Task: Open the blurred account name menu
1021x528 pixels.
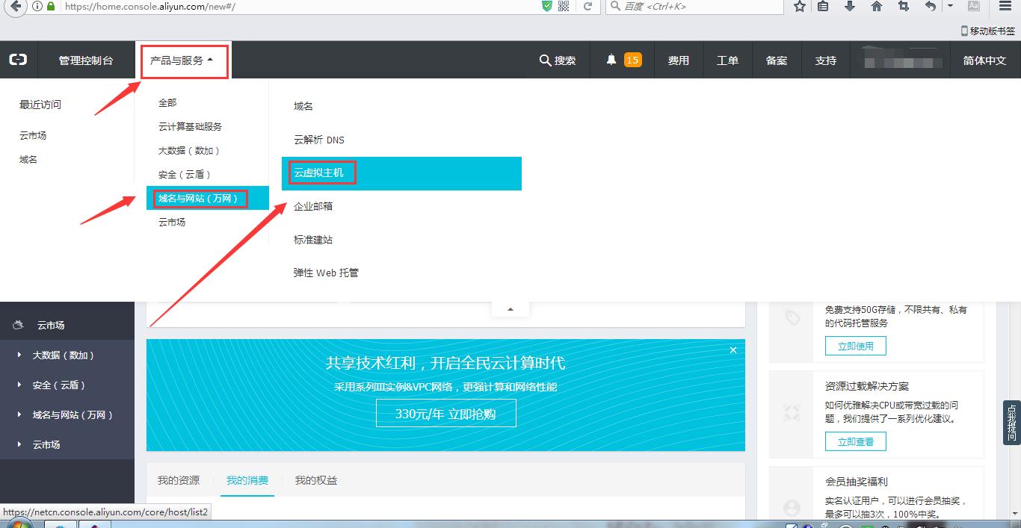Action: click(x=901, y=60)
